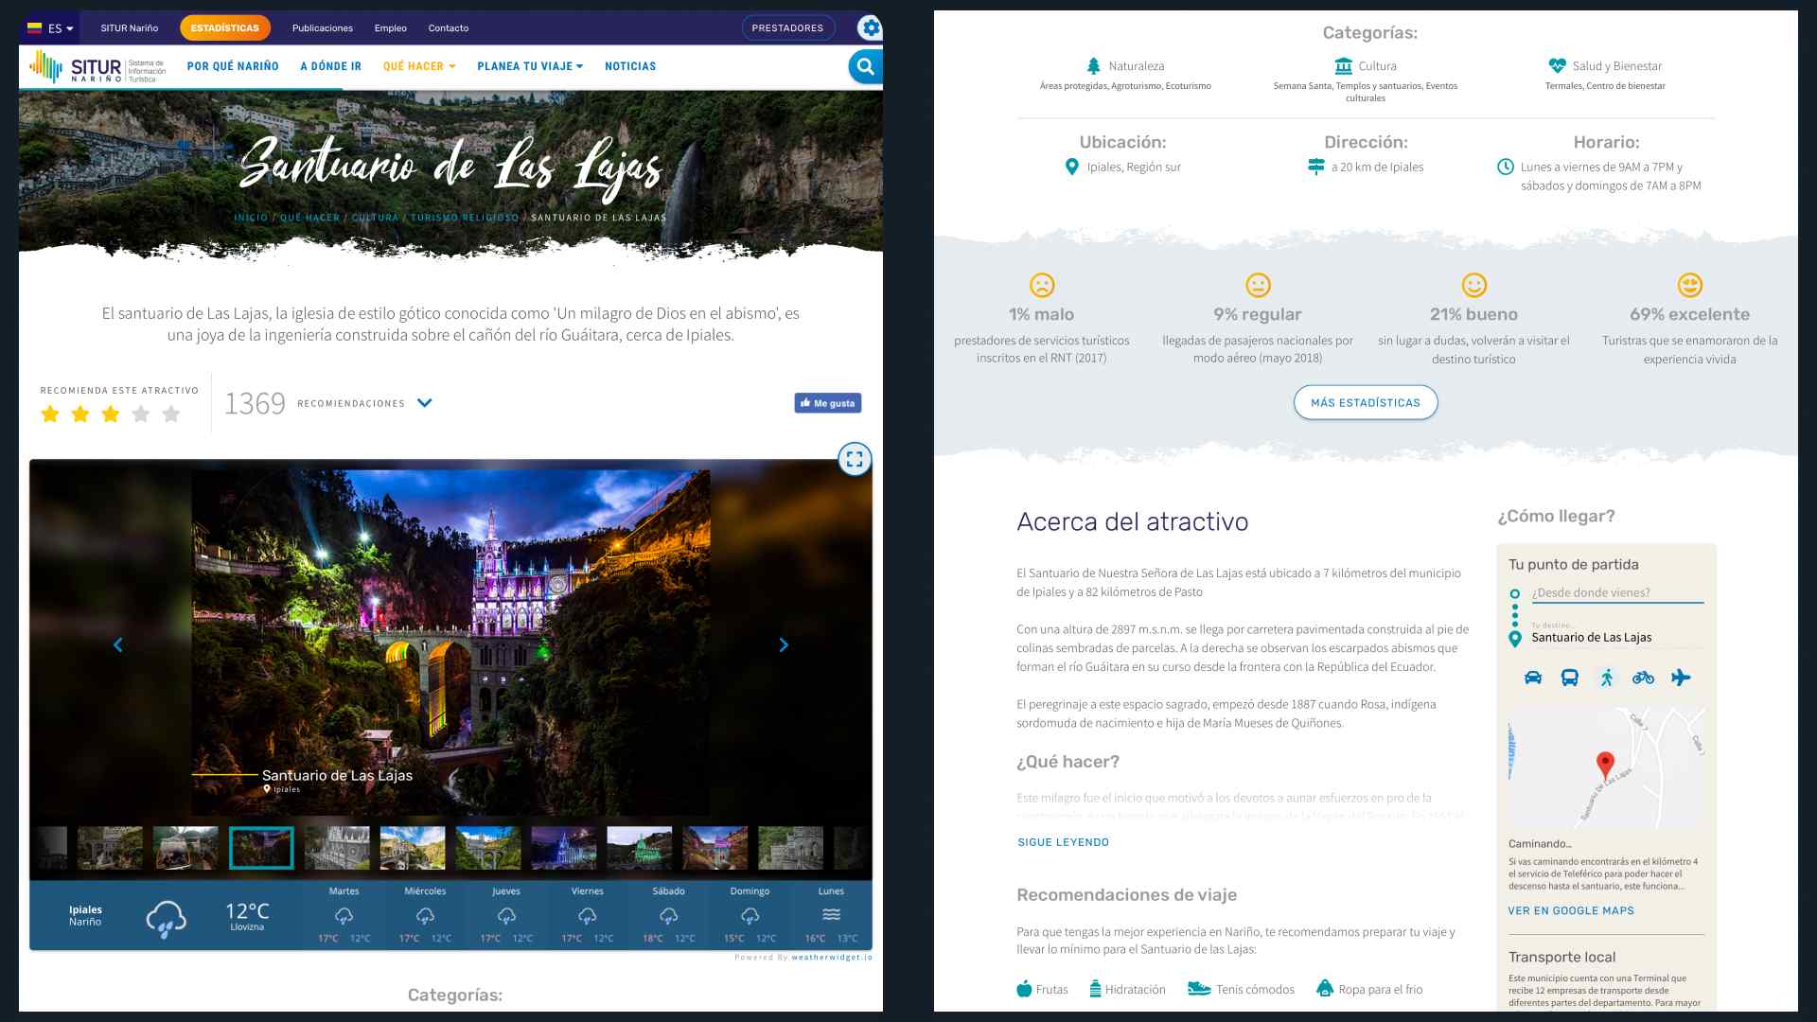Click the search magnifier icon
Image resolution: width=1817 pixels, height=1022 pixels.
(864, 66)
